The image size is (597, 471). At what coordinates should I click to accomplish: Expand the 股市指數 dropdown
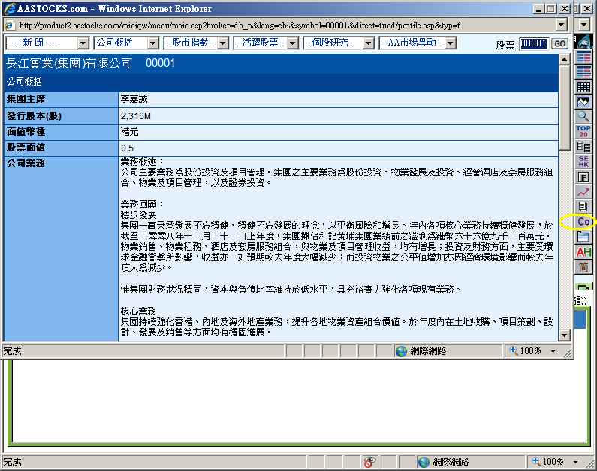[x=196, y=43]
